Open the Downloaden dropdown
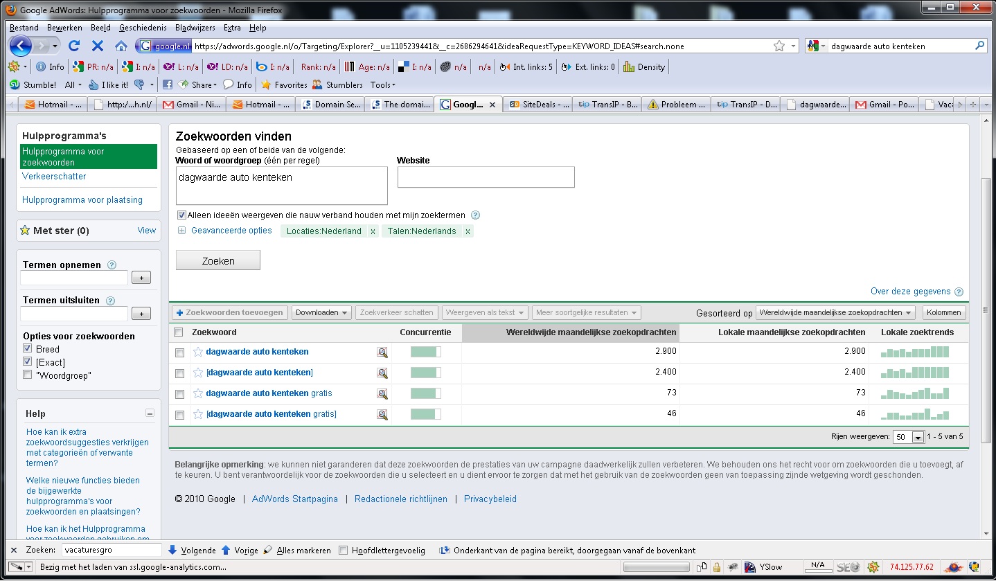Viewport: 996px width, 581px height. [x=321, y=313]
